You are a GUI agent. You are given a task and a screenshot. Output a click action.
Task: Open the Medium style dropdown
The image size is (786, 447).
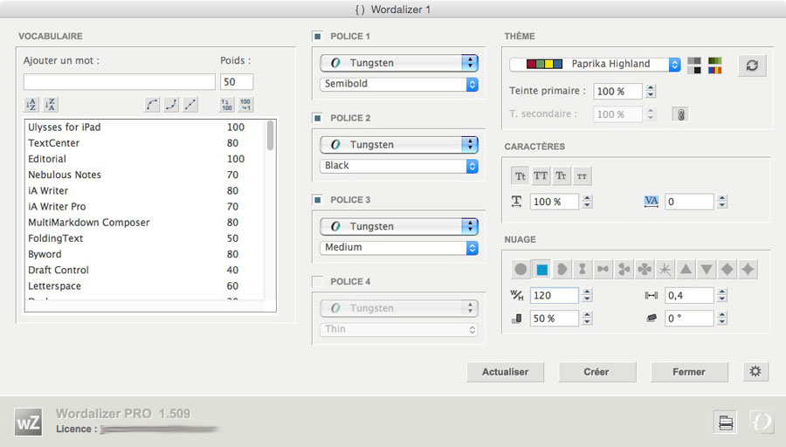(x=399, y=247)
